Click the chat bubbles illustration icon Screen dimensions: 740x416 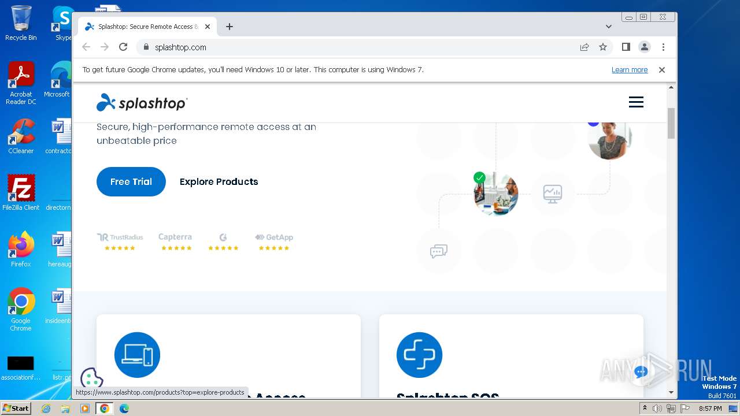(439, 251)
